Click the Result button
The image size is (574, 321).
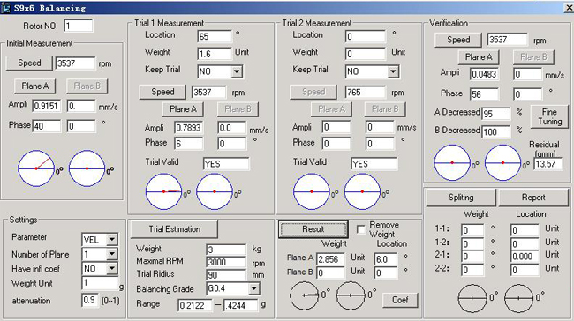pyautogui.click(x=313, y=229)
